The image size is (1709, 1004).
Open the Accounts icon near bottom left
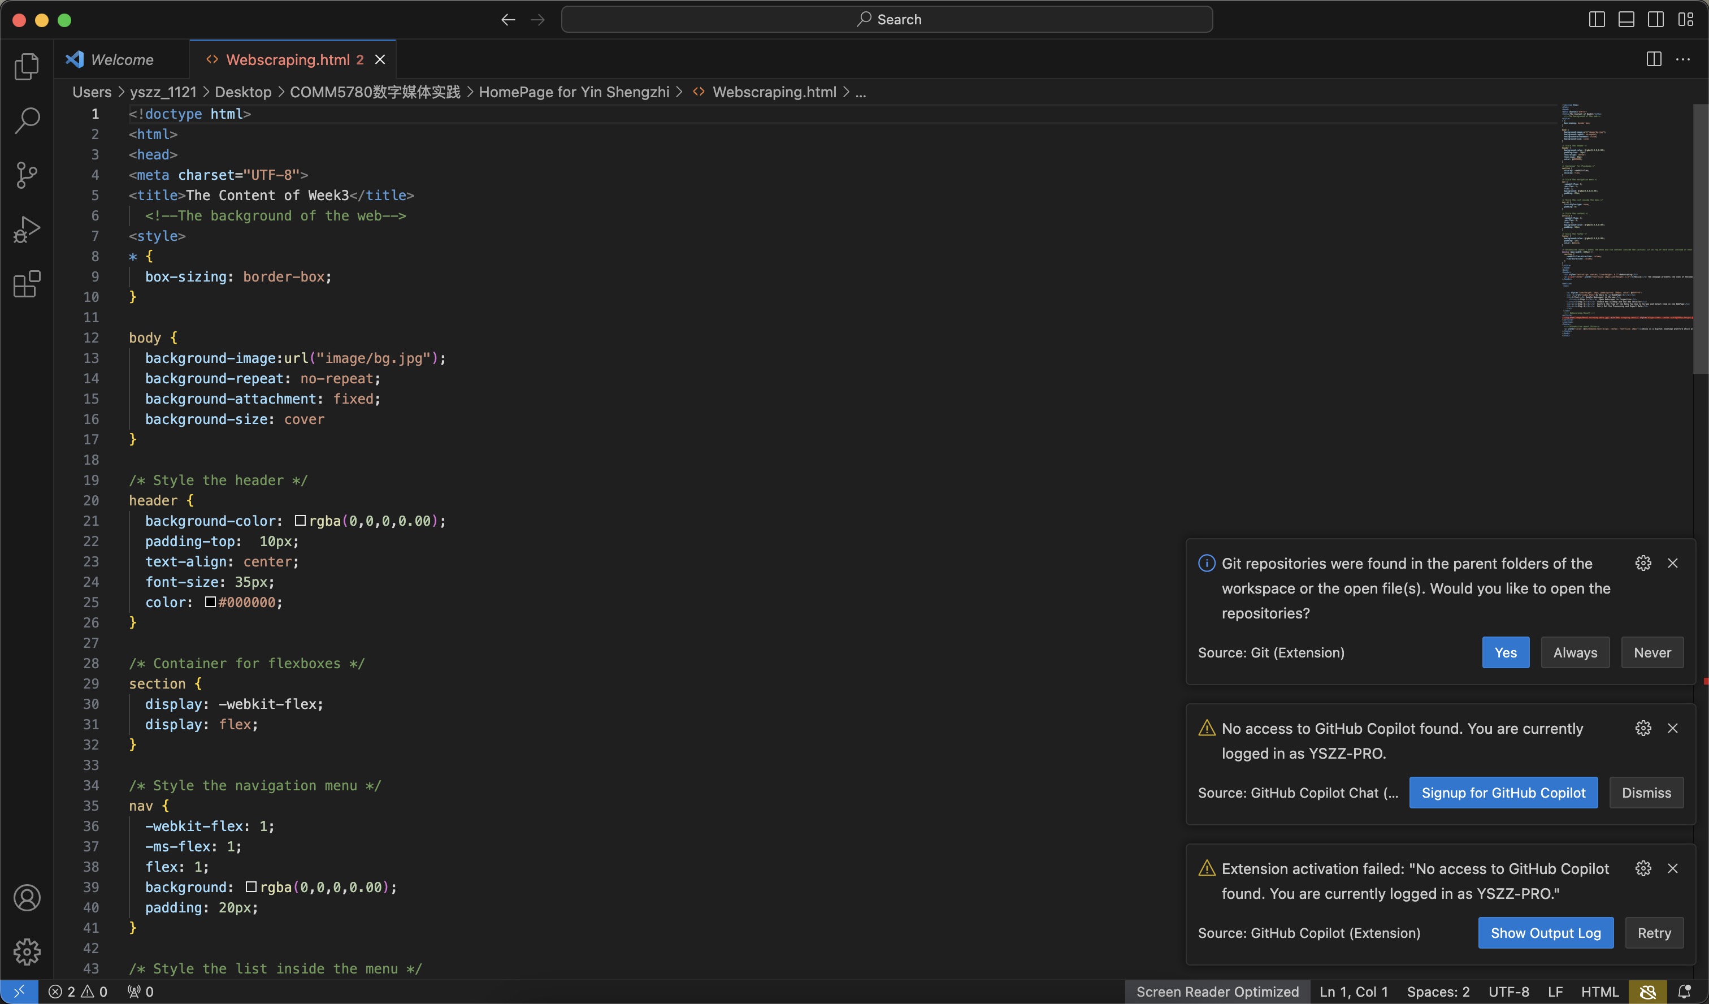point(27,897)
